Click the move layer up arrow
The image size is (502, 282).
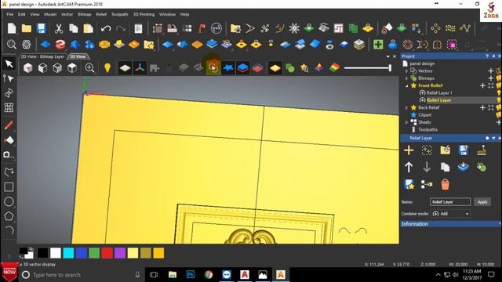tap(409, 167)
